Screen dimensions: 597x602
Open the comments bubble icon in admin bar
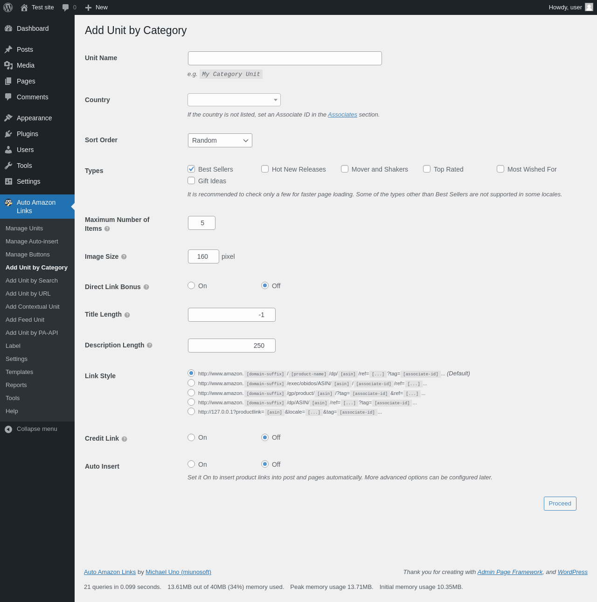[65, 7]
